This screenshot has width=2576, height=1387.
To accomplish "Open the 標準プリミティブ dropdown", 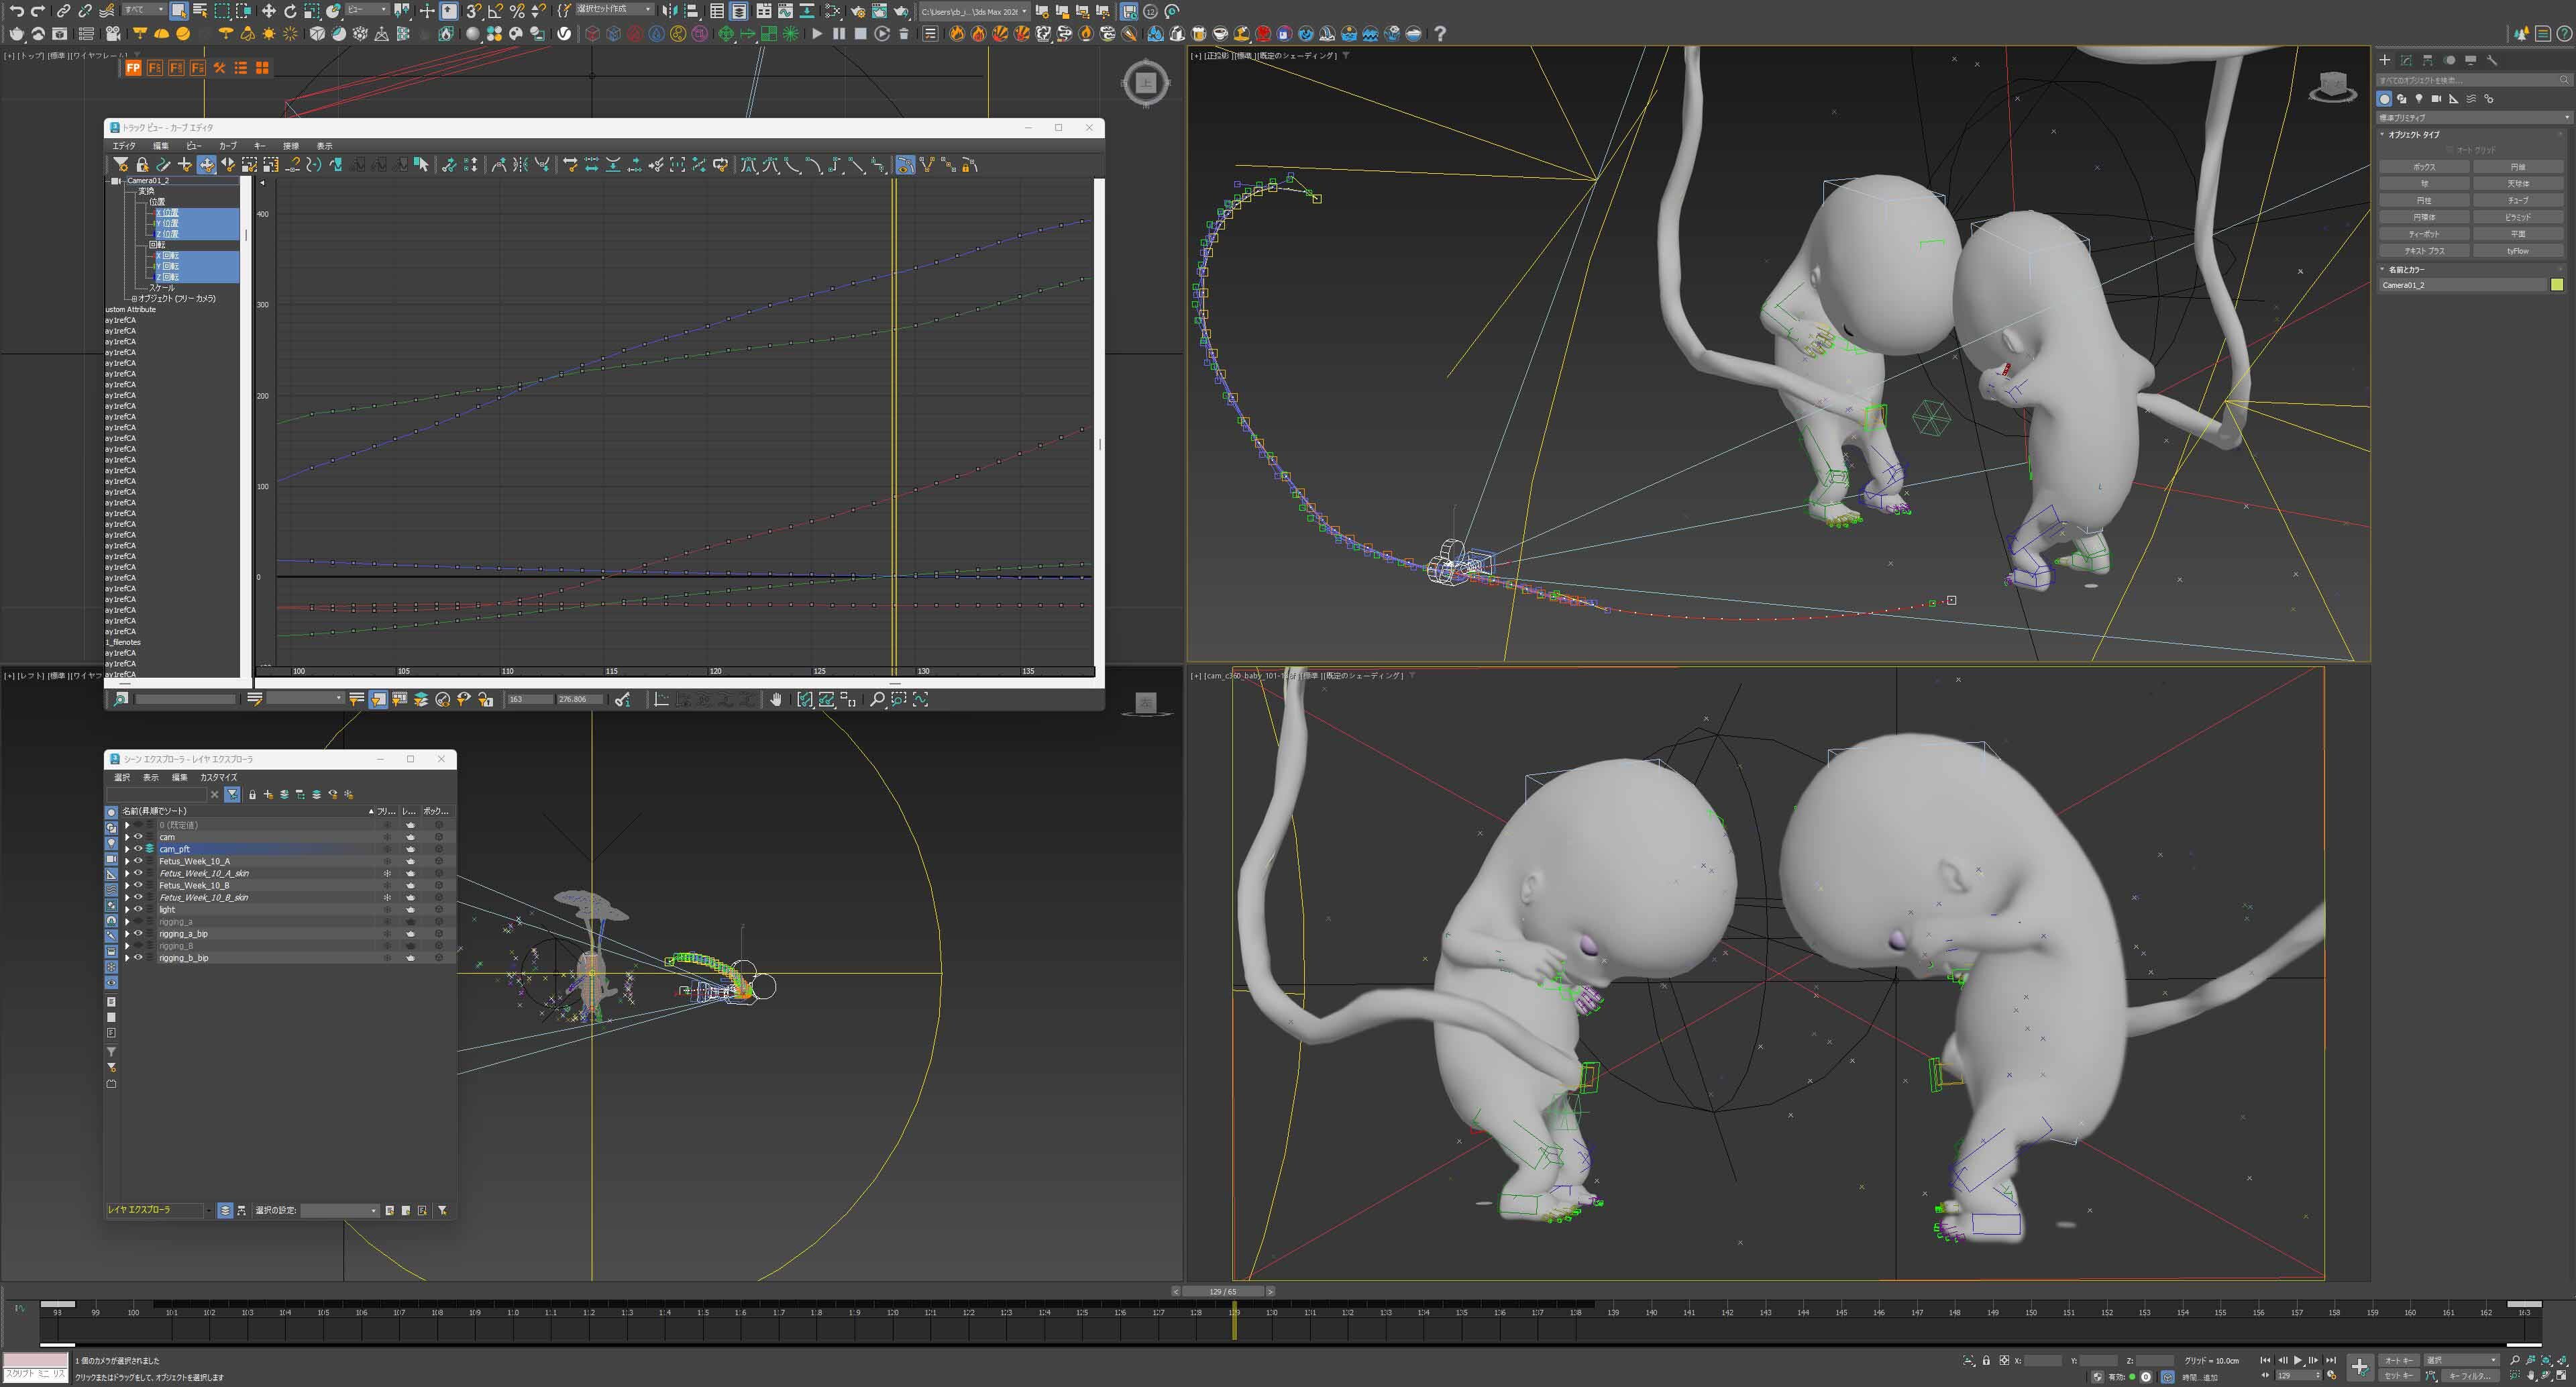I will click(2471, 117).
